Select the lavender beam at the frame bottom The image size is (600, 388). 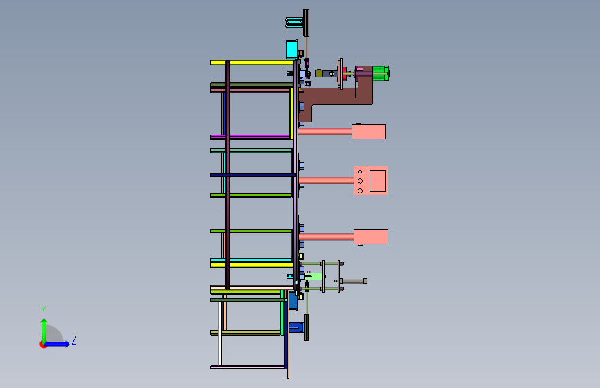coord(248,367)
